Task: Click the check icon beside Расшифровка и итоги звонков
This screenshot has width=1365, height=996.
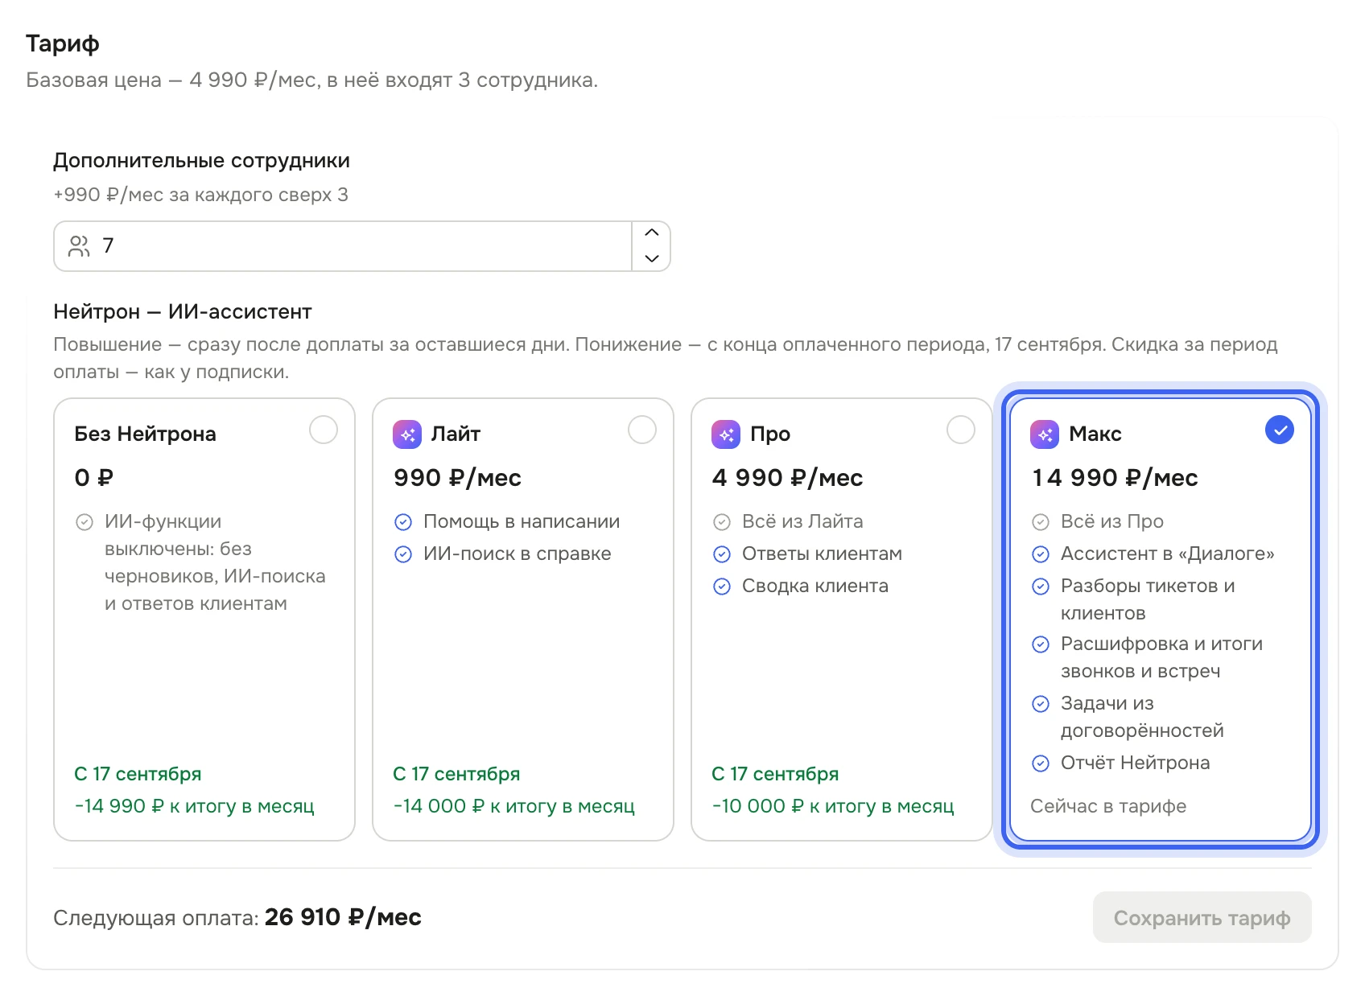Action: pyautogui.click(x=1041, y=644)
